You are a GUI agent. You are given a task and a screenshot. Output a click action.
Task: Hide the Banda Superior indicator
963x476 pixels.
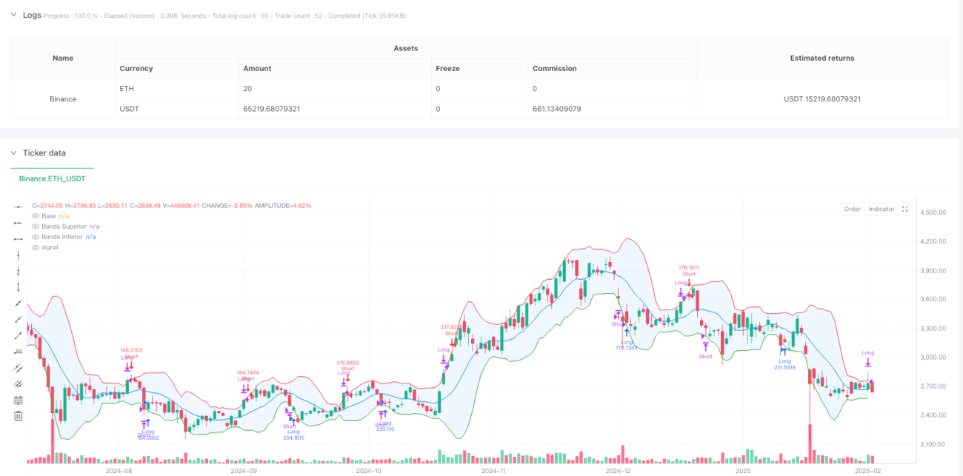point(35,226)
